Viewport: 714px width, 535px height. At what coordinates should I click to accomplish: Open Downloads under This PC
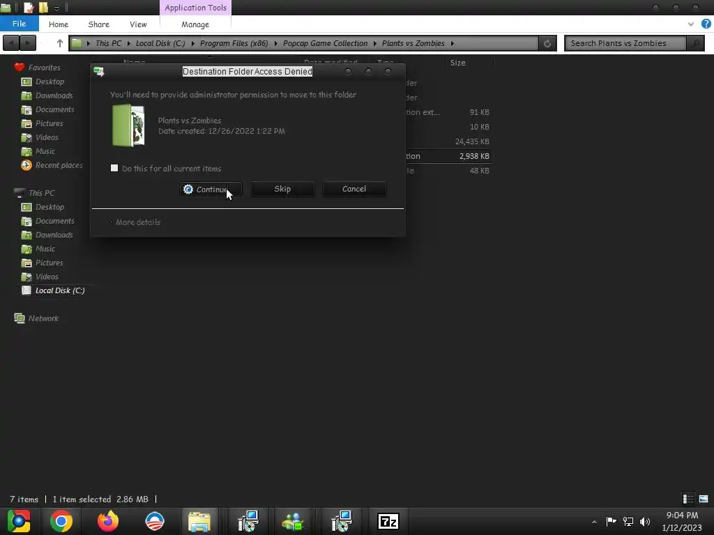(x=54, y=235)
